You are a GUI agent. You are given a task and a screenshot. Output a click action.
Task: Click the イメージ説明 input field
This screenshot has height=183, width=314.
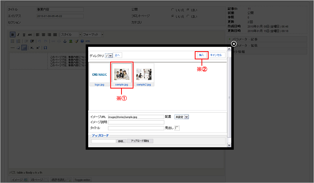(136, 122)
